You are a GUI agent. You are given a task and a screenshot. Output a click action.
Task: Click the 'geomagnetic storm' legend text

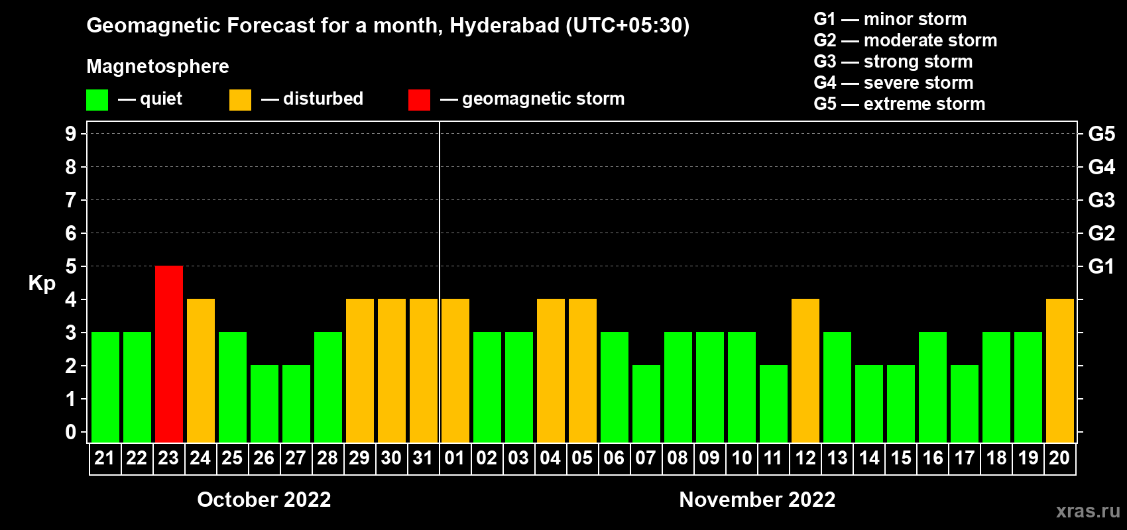pyautogui.click(x=544, y=99)
